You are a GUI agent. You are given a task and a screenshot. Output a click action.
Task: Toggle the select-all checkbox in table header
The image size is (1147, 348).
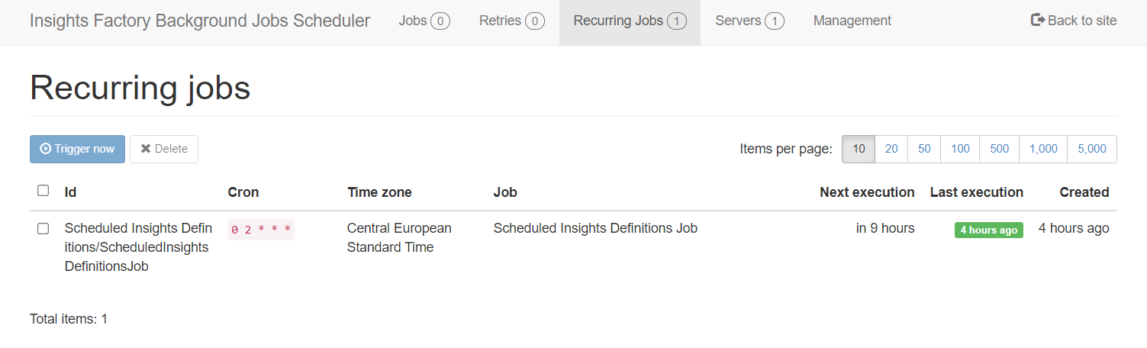click(43, 191)
